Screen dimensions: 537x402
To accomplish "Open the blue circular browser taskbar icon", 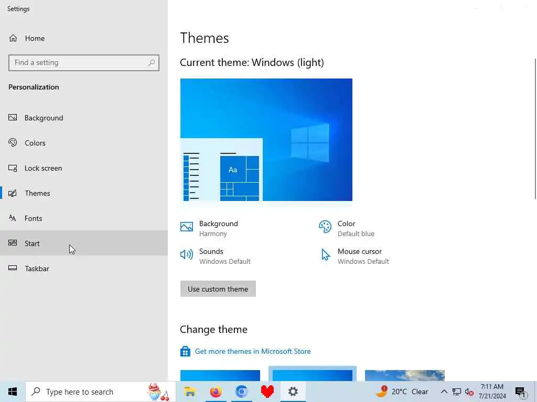I will (x=241, y=392).
